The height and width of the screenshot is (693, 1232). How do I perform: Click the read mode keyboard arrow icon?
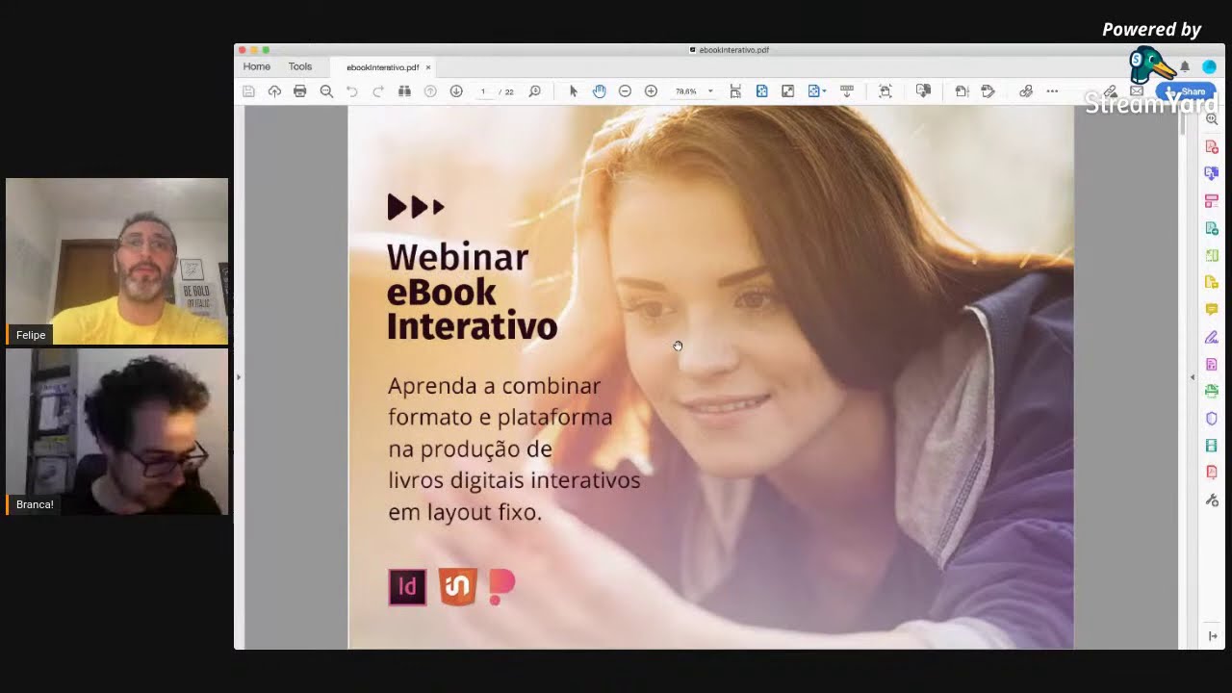pos(847,91)
